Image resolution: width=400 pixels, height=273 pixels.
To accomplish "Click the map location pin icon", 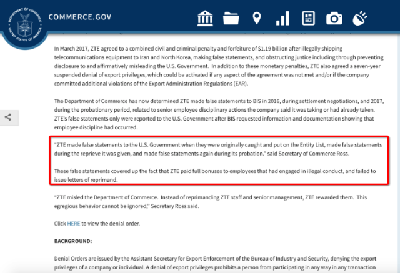I will (257, 18).
